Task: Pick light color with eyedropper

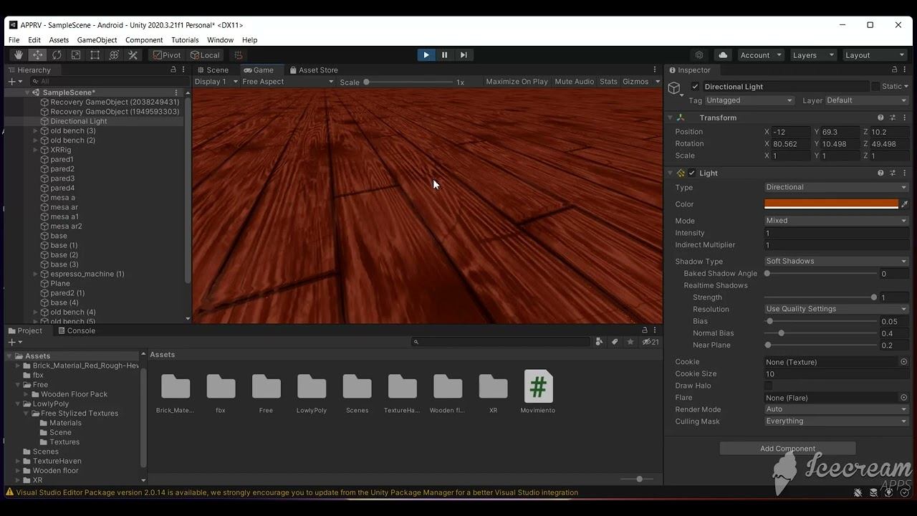Action: tap(904, 204)
